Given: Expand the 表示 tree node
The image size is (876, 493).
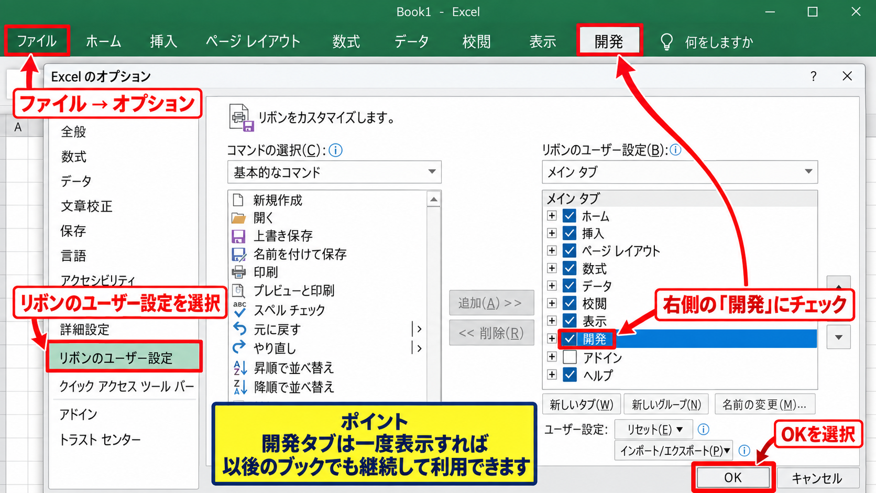Looking at the screenshot, I should point(552,321).
